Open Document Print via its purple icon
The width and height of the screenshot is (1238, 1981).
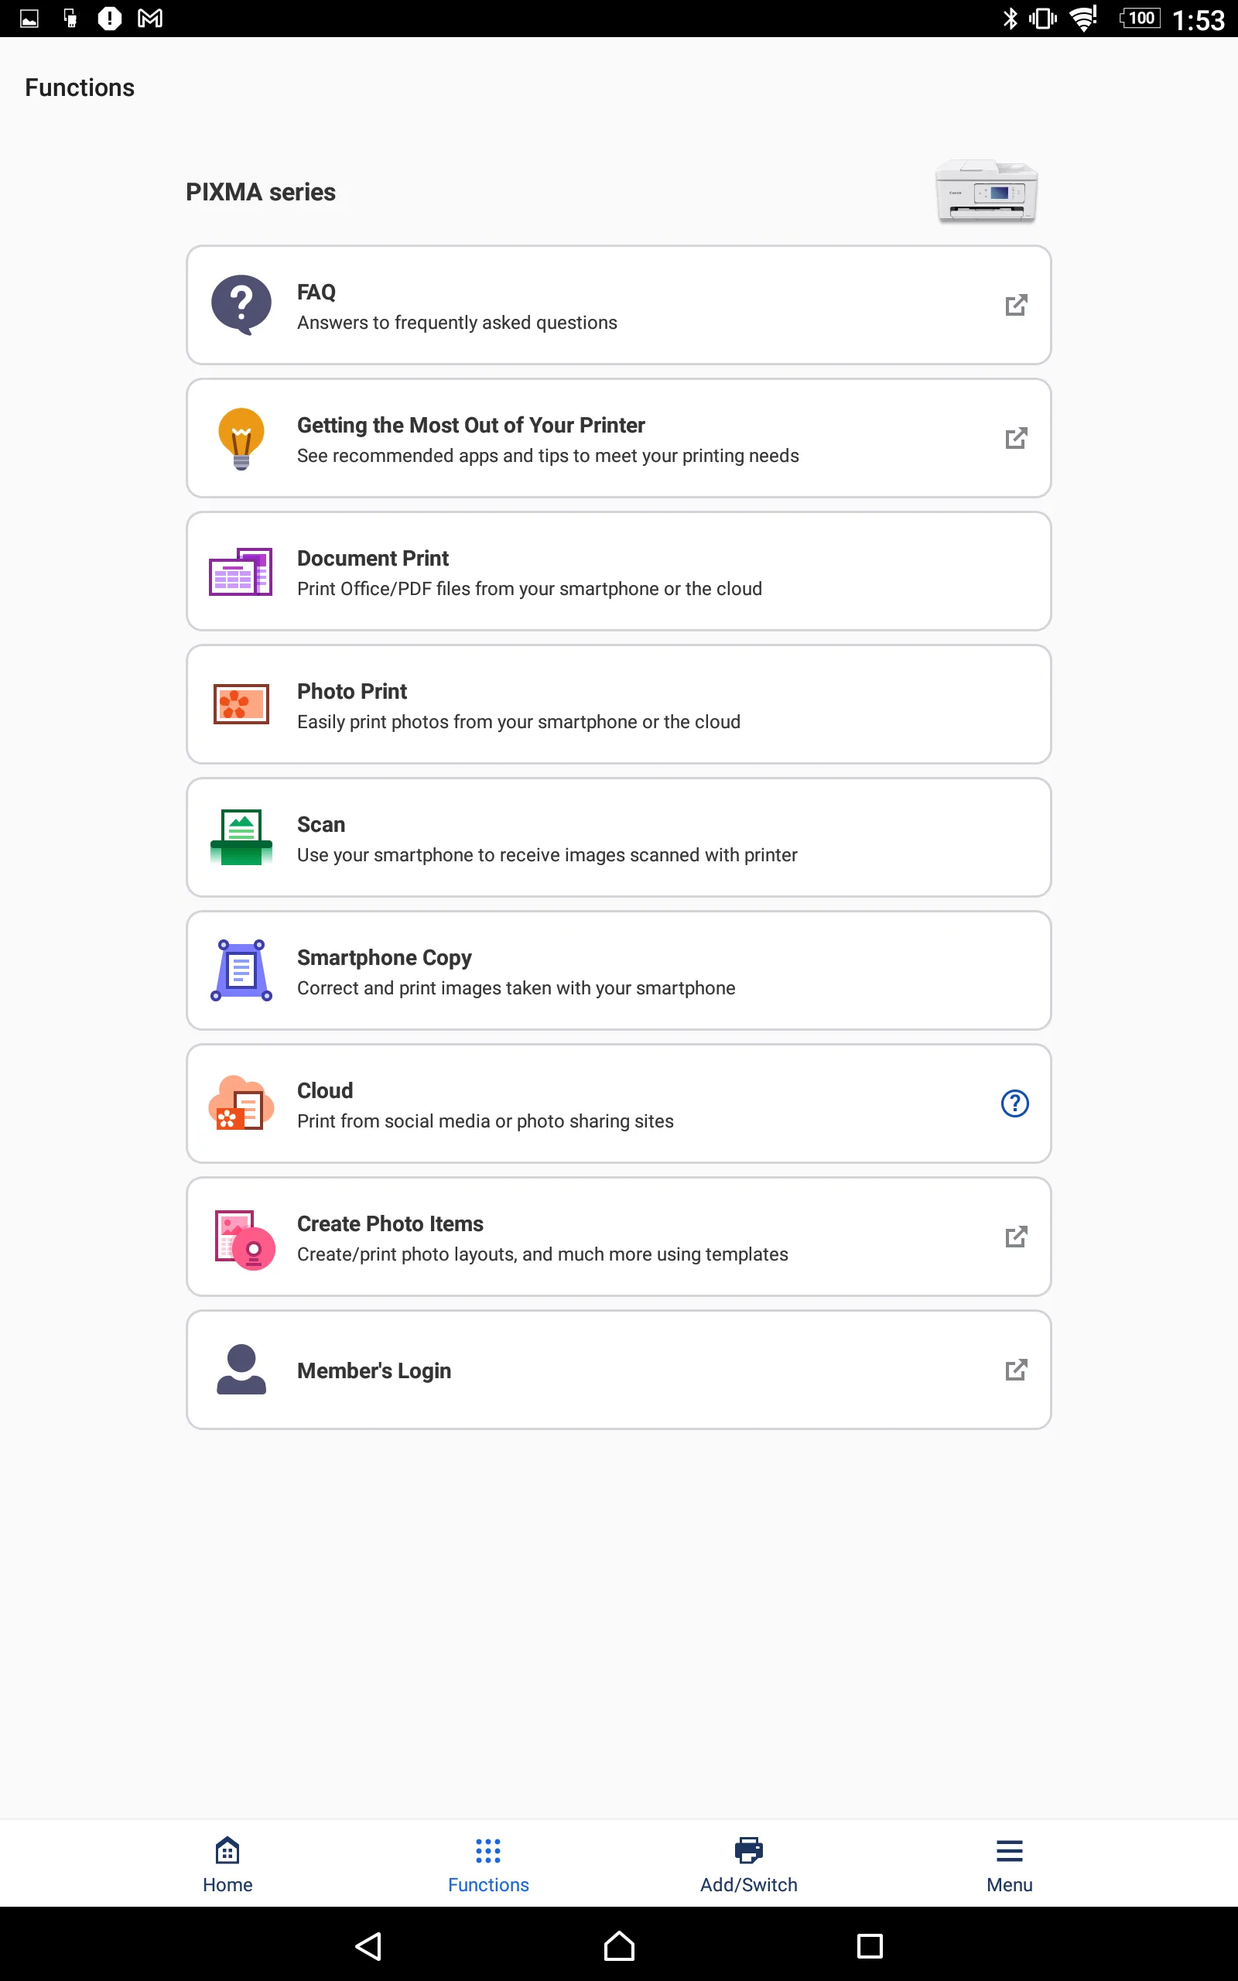point(241,571)
